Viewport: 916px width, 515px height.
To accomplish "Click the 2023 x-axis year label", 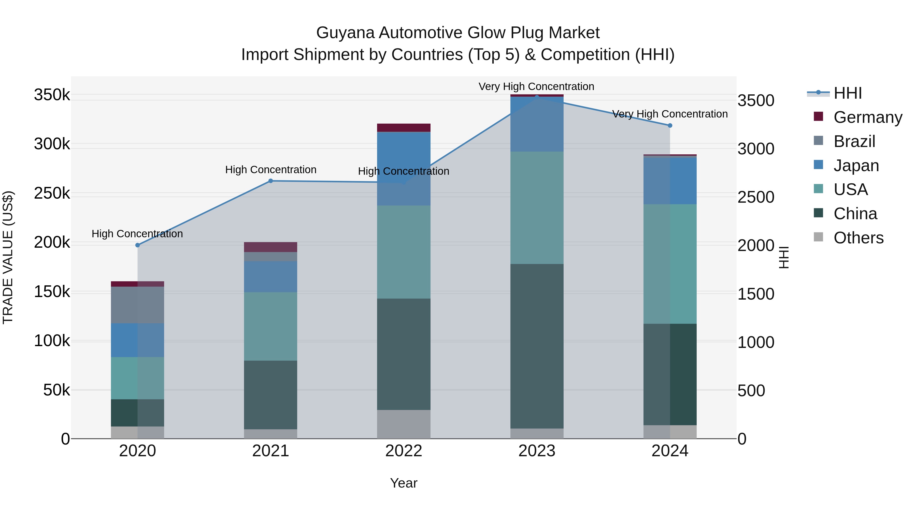I will (537, 451).
